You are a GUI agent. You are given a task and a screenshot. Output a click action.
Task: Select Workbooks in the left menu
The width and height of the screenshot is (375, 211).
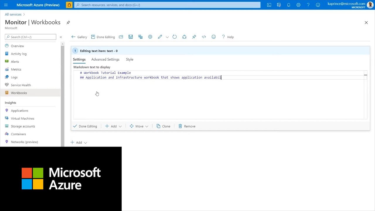click(30, 93)
